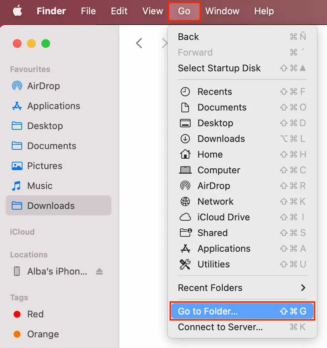Open Alba's iPhone in Locations
Image resolution: width=327 pixels, height=348 pixels.
point(57,271)
